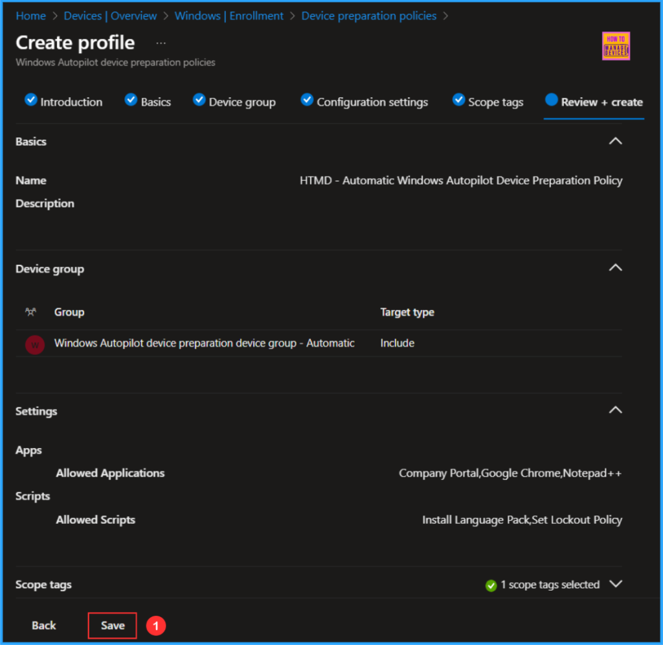663x645 pixels.
Task: Click the red W group avatar
Action: [35, 345]
